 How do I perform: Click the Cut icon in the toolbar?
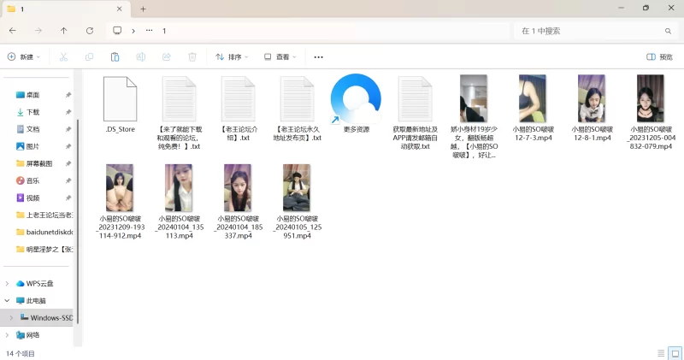(63, 57)
